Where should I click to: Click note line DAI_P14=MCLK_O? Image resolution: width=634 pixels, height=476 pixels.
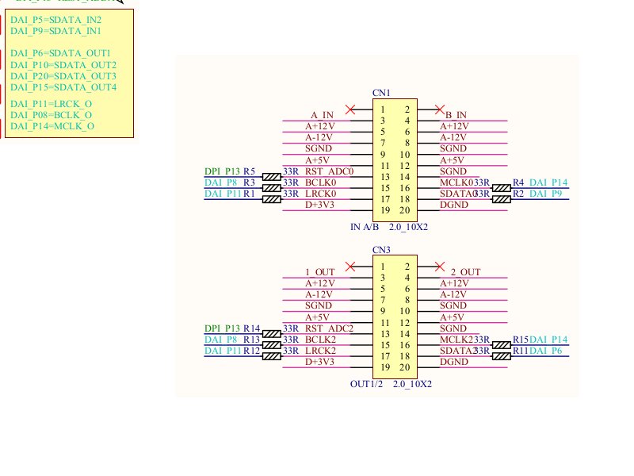click(x=52, y=126)
